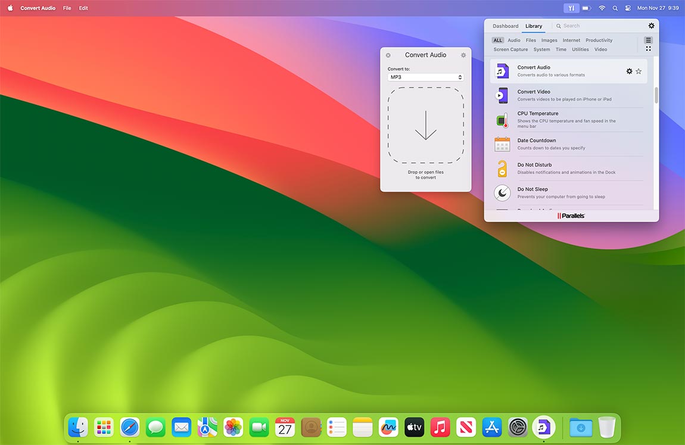This screenshot has width=685, height=445.
Task: Switch the Library to list view
Action: (648, 39)
